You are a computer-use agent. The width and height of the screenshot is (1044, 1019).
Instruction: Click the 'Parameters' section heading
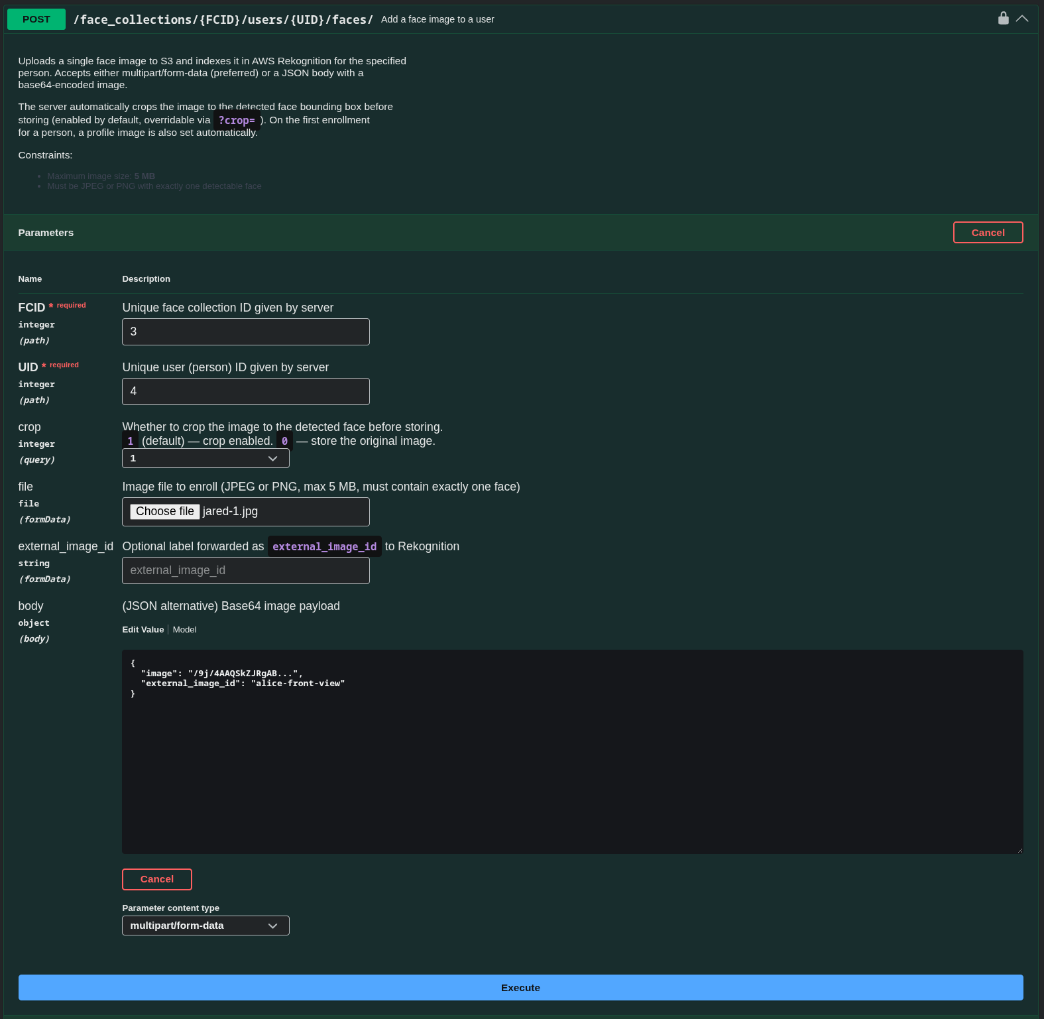point(46,233)
